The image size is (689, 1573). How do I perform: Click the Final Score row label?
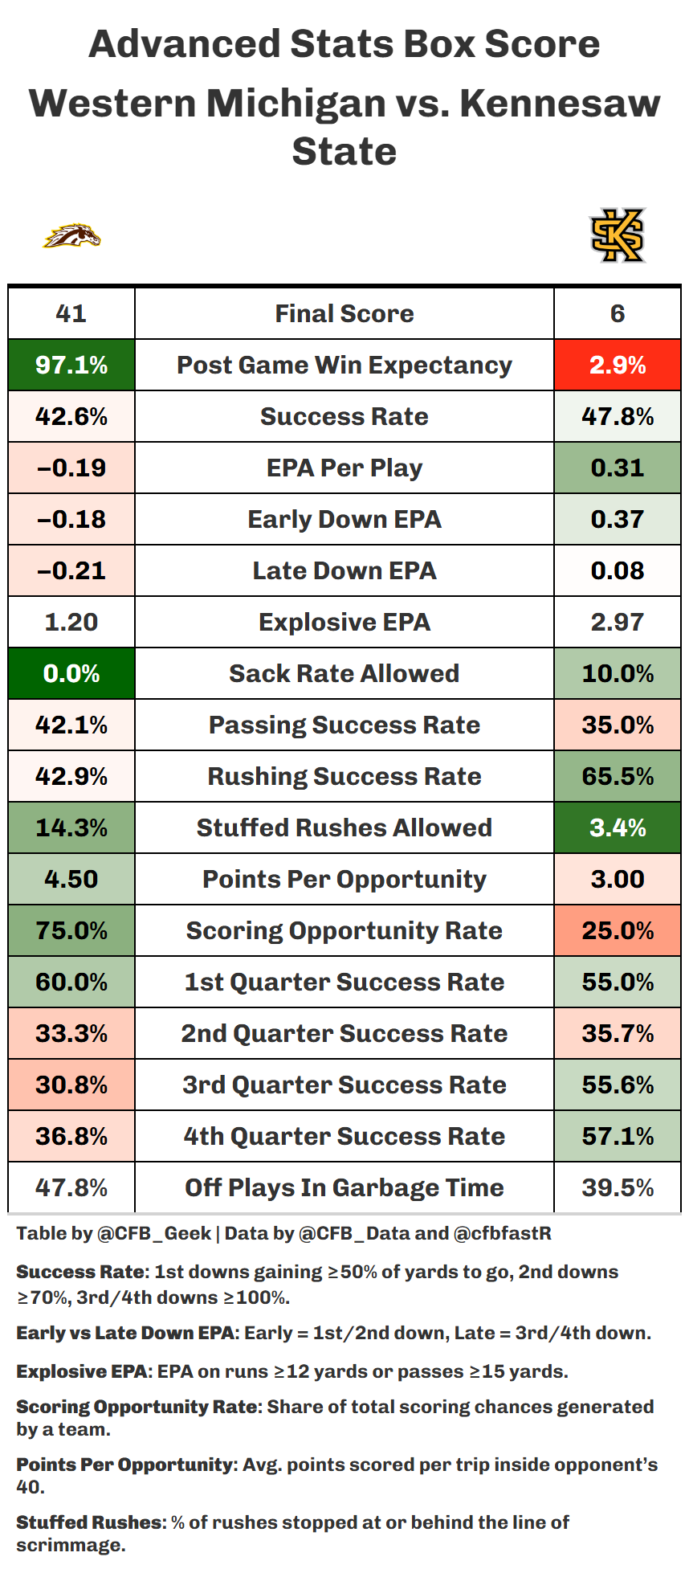344,314
